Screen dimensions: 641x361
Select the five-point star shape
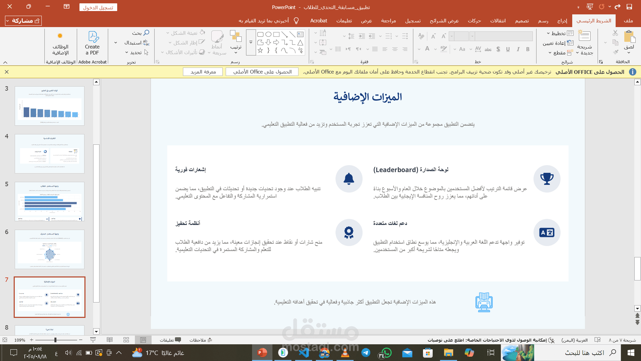click(x=260, y=50)
